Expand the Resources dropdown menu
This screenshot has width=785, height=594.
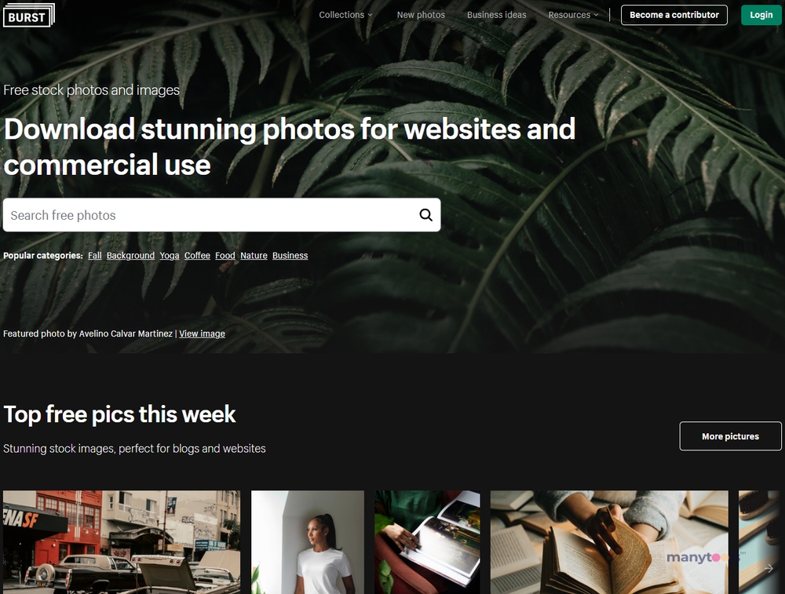[573, 15]
